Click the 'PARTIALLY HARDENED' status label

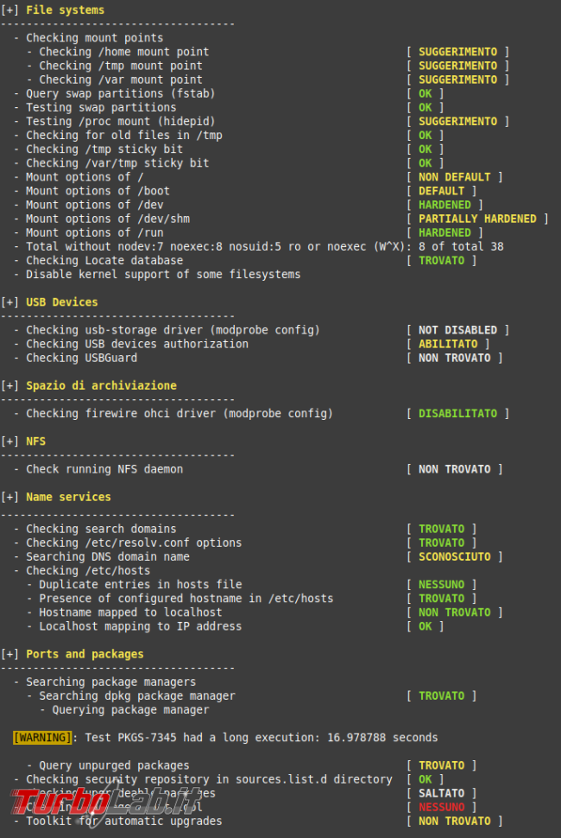[477, 219]
